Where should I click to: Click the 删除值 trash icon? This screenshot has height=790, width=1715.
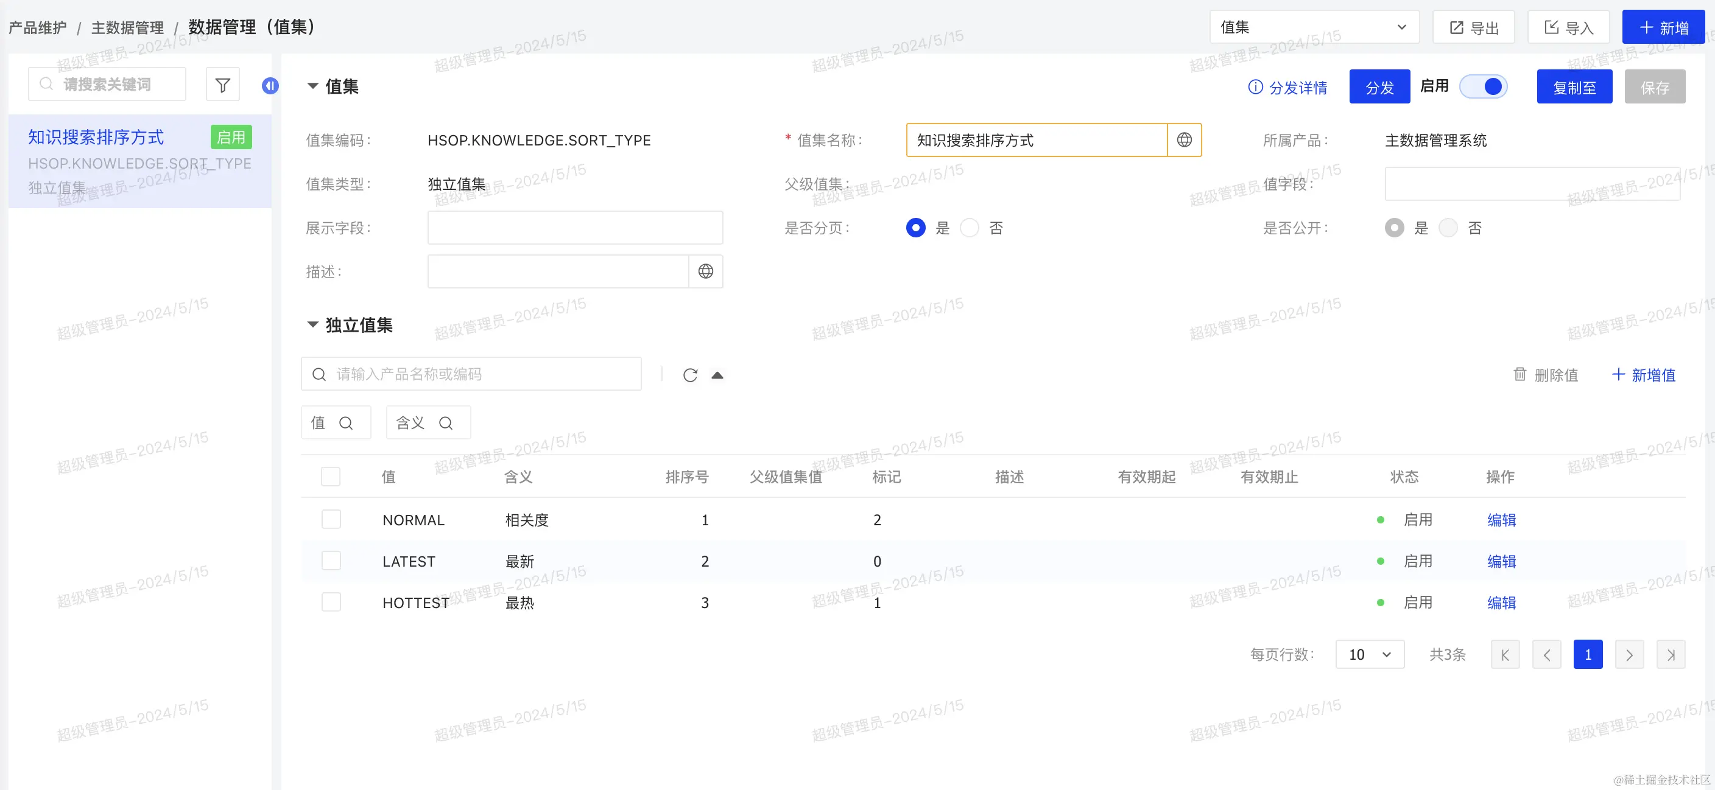coord(1520,374)
